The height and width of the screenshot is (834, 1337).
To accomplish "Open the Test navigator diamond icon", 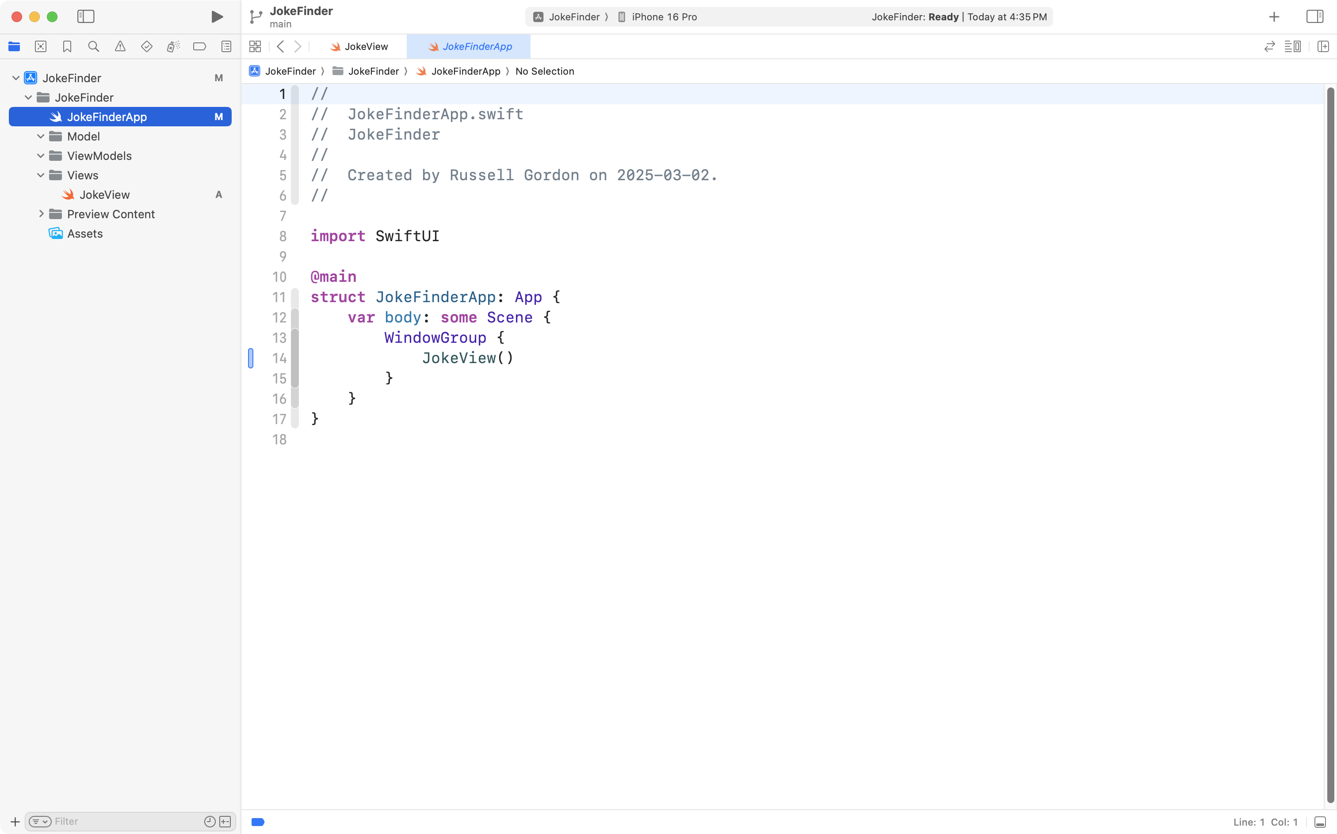I will pyautogui.click(x=146, y=47).
